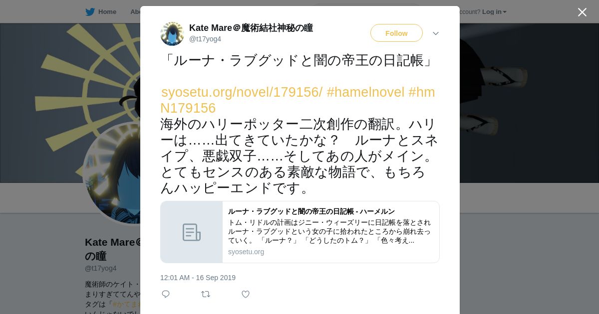The image size is (599, 314).
Task: Click the document icon on link card
Action: point(192,232)
